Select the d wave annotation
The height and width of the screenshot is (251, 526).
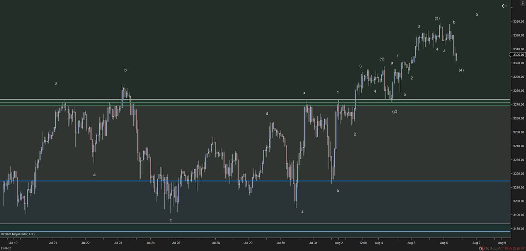coord(267,113)
